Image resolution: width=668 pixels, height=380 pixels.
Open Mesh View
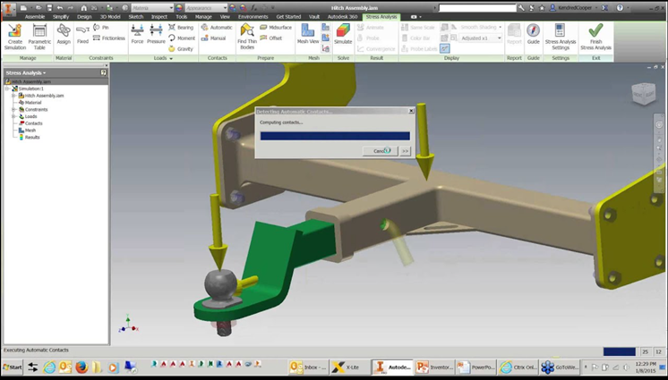click(308, 31)
